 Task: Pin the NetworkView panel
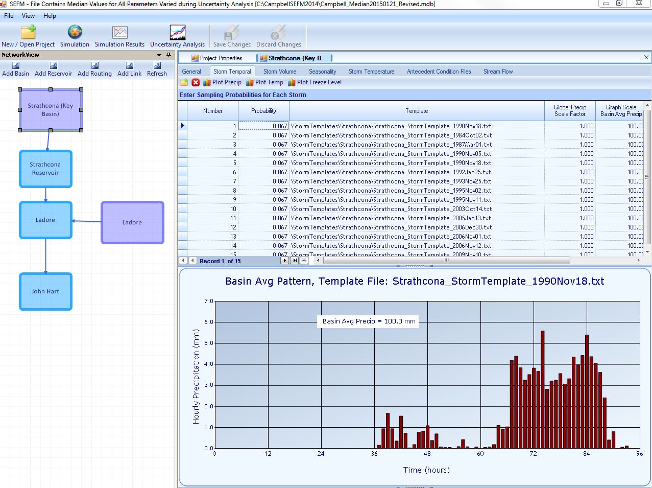(169, 55)
